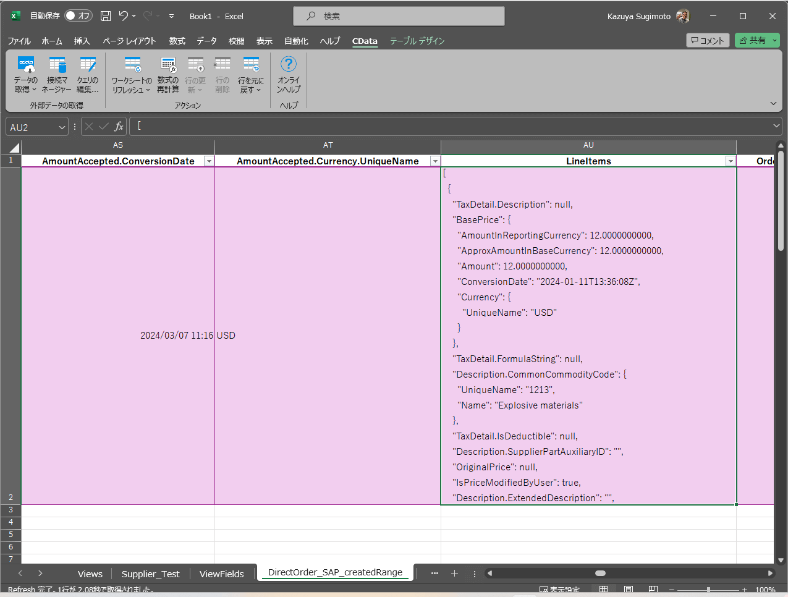Click ワークシートのリフレッシュ refresh worksheet
The image size is (788, 597).
(x=132, y=75)
